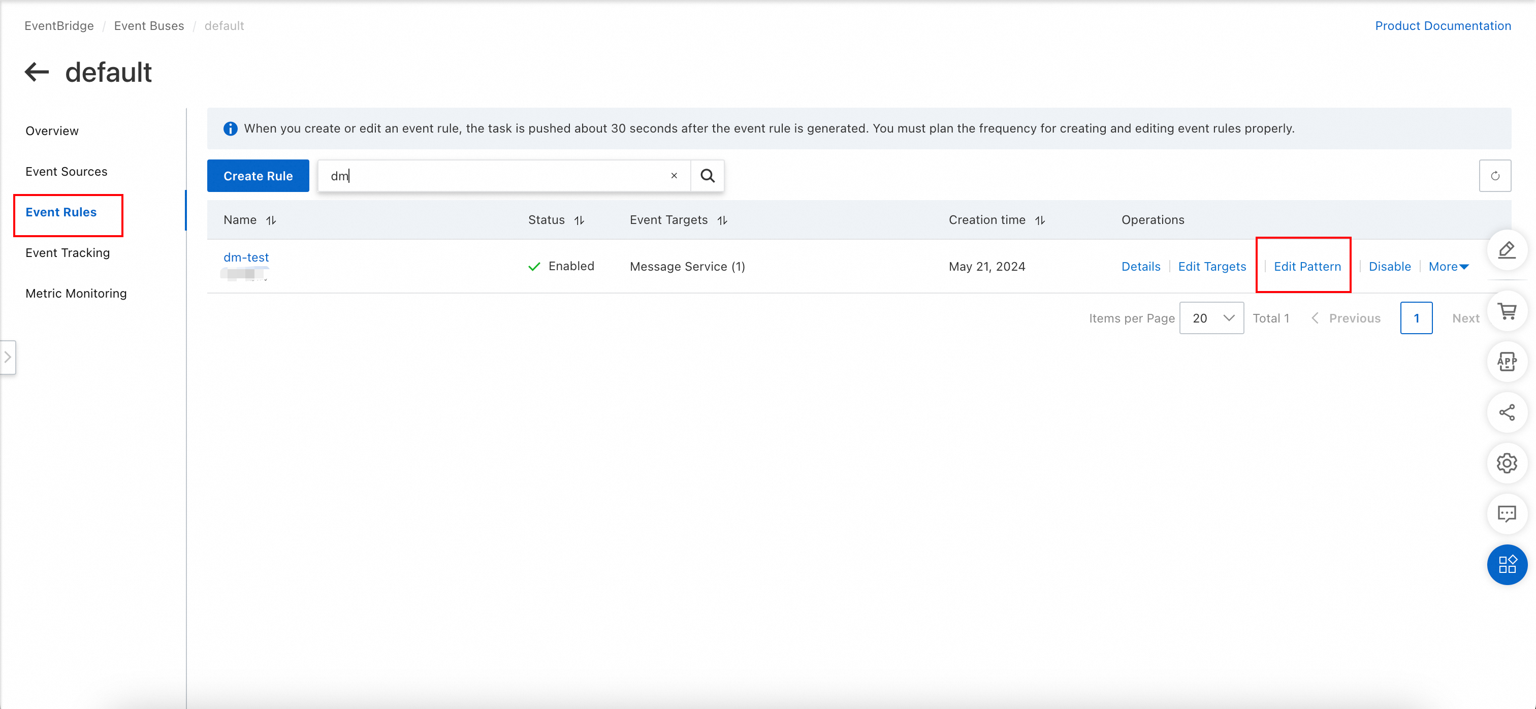Viewport: 1536px width, 709px height.
Task: Expand the collapsed left side panel
Action: coord(8,357)
